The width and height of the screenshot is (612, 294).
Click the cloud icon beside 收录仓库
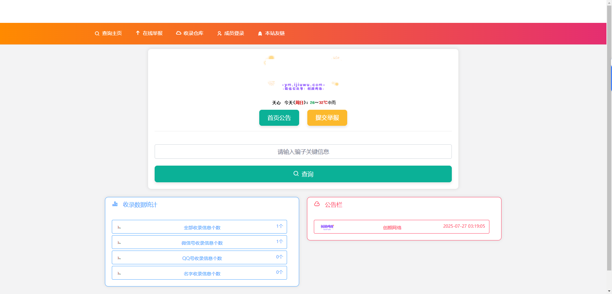click(178, 33)
